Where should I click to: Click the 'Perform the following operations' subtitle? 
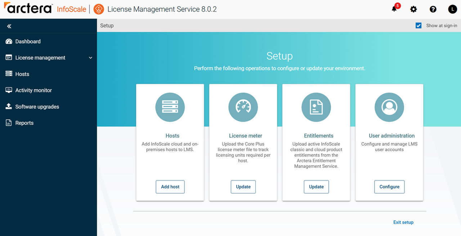pyautogui.click(x=279, y=68)
